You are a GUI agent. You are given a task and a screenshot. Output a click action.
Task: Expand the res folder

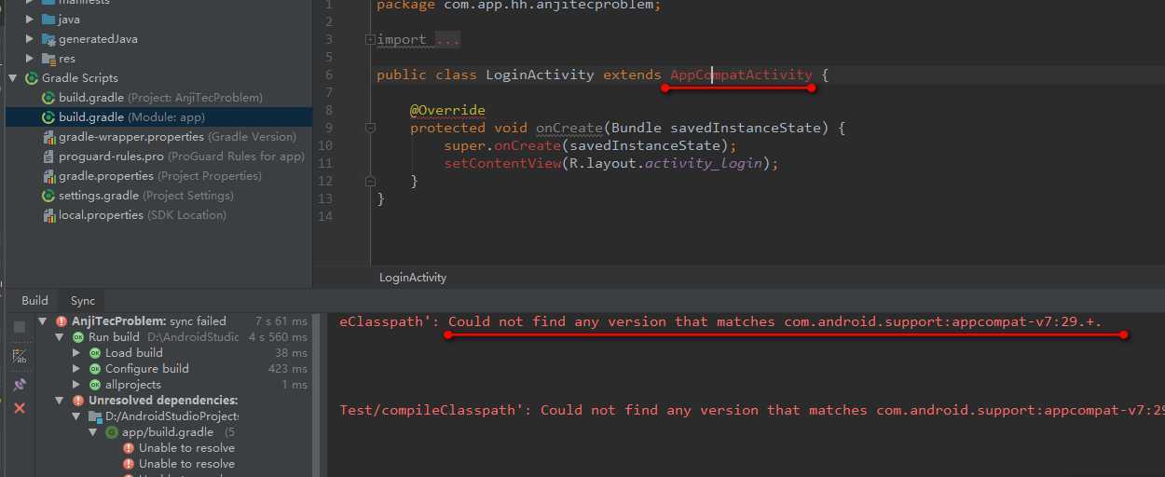[x=32, y=59]
